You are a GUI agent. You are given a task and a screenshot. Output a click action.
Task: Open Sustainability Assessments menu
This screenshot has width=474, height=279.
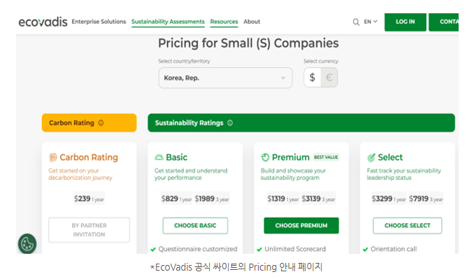point(168,22)
